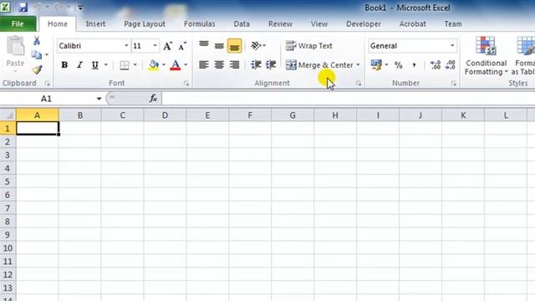Click the Save icon in quick access toolbar
This screenshot has height=301, width=535.
(x=23, y=8)
